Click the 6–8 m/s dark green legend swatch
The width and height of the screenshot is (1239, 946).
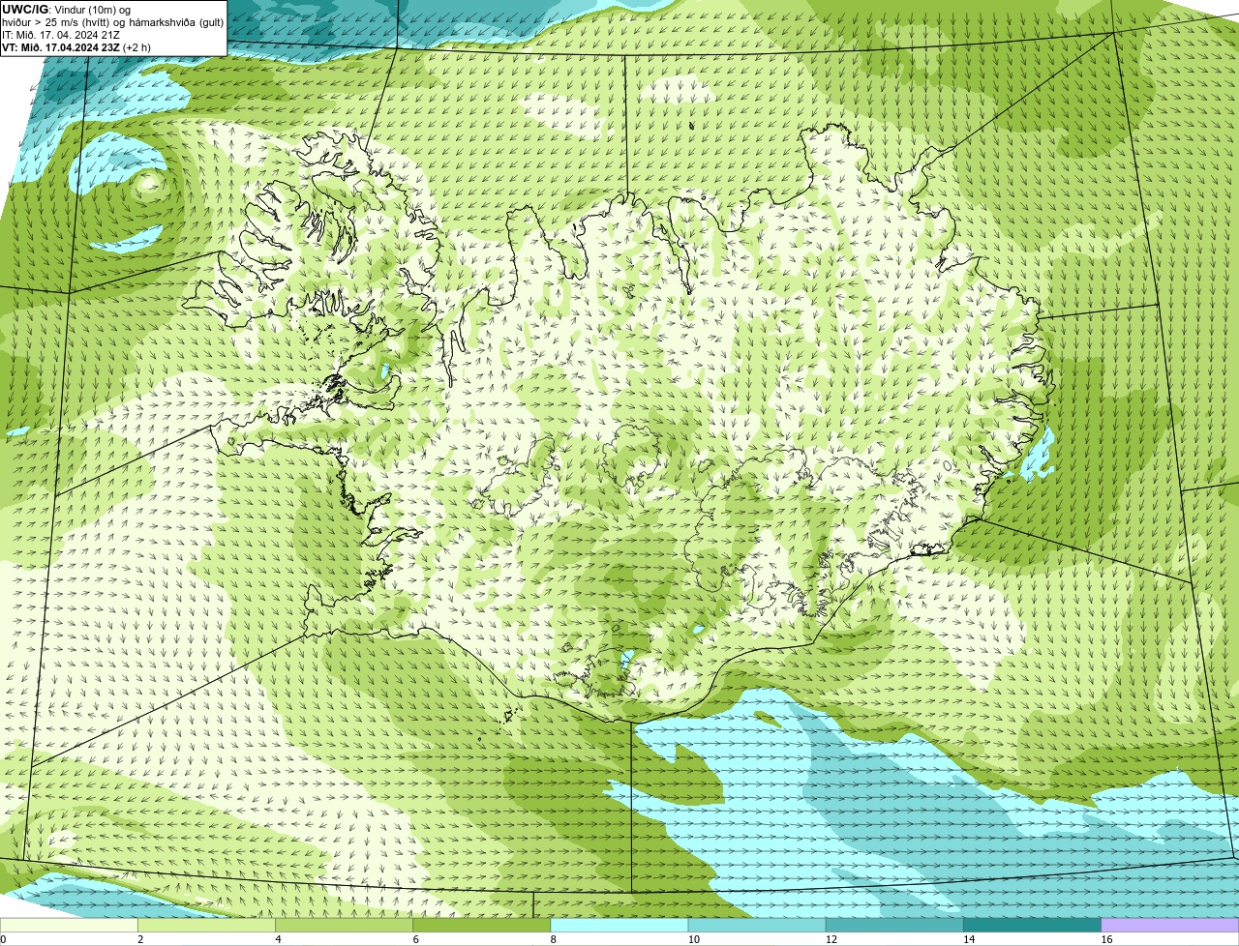482,925
